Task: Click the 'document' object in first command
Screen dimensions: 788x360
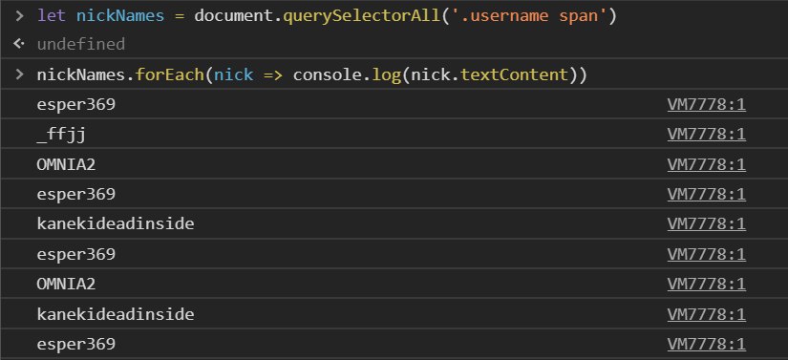Action: click(x=233, y=16)
